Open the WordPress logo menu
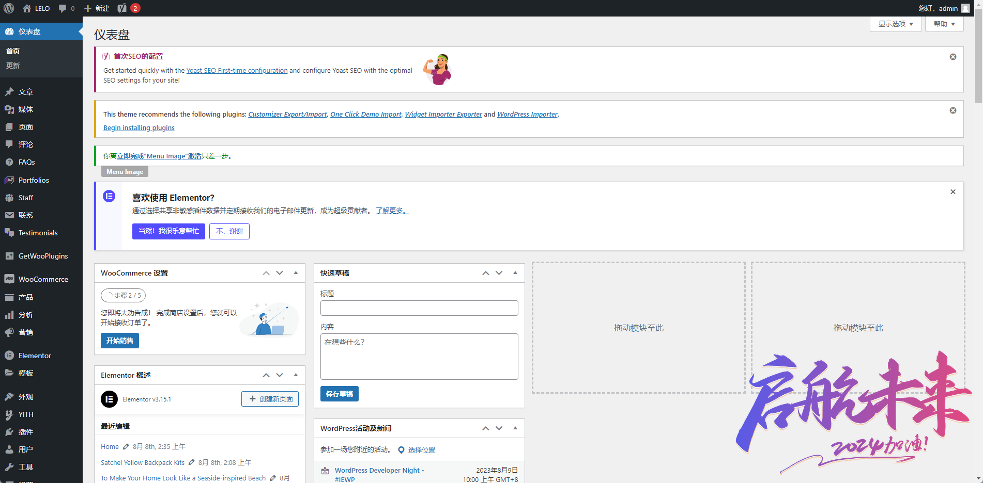The image size is (983, 483). click(x=9, y=8)
